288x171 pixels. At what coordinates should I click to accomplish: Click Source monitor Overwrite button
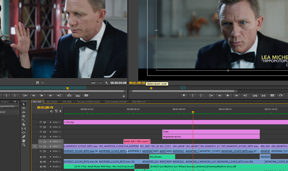(78, 95)
